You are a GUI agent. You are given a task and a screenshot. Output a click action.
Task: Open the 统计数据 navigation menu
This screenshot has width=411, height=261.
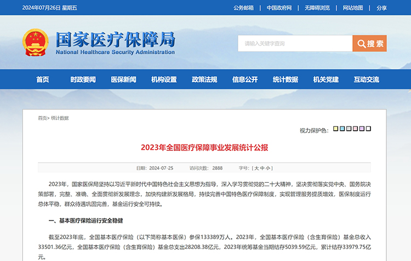(x=286, y=79)
